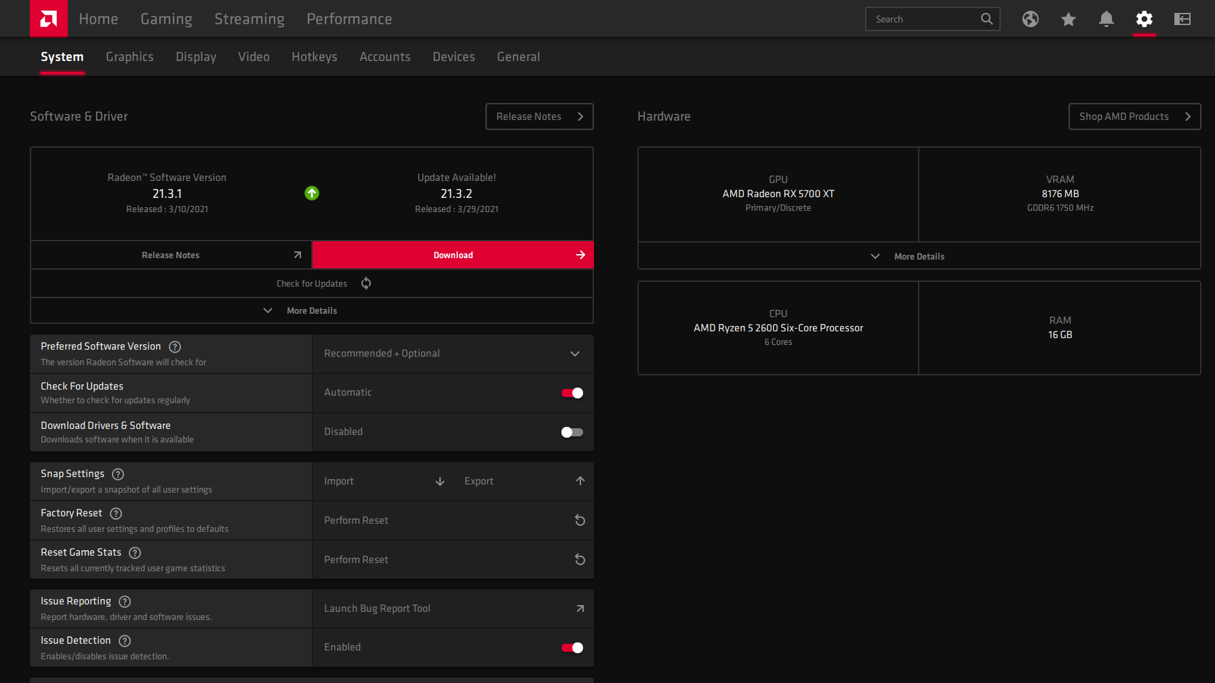
Task: Expand More Details under Software & Driver
Action: pyautogui.click(x=311, y=310)
